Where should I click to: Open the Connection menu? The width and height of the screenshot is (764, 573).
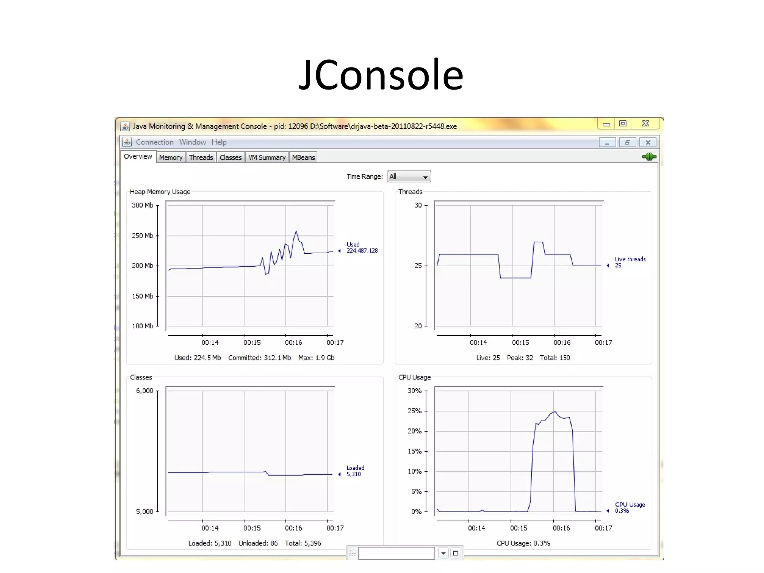point(154,142)
